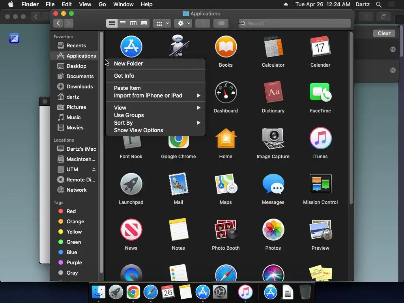Choose Show View Options

[x=155, y=130]
